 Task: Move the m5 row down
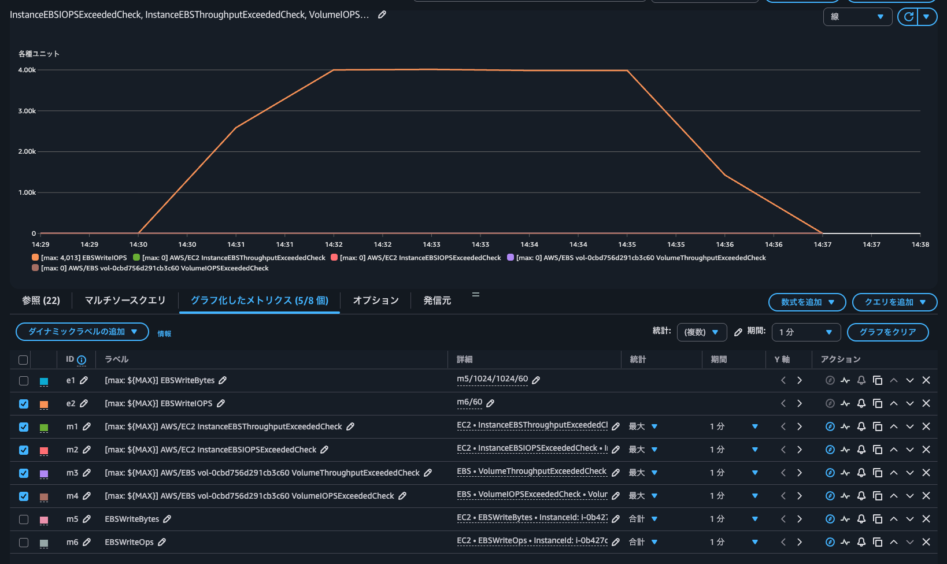point(910,519)
